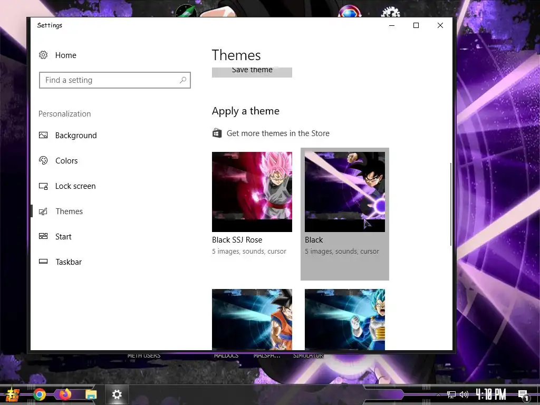
Task: Open File Explorer from the taskbar
Action: click(x=91, y=394)
